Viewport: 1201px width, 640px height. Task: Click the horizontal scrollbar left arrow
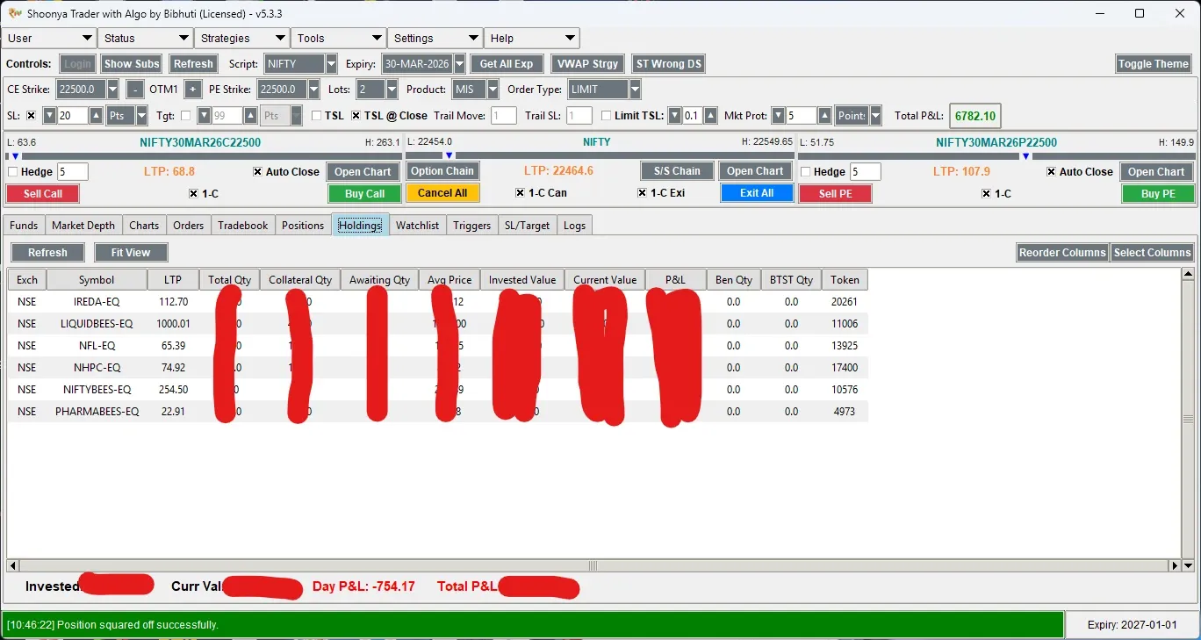(x=12, y=566)
